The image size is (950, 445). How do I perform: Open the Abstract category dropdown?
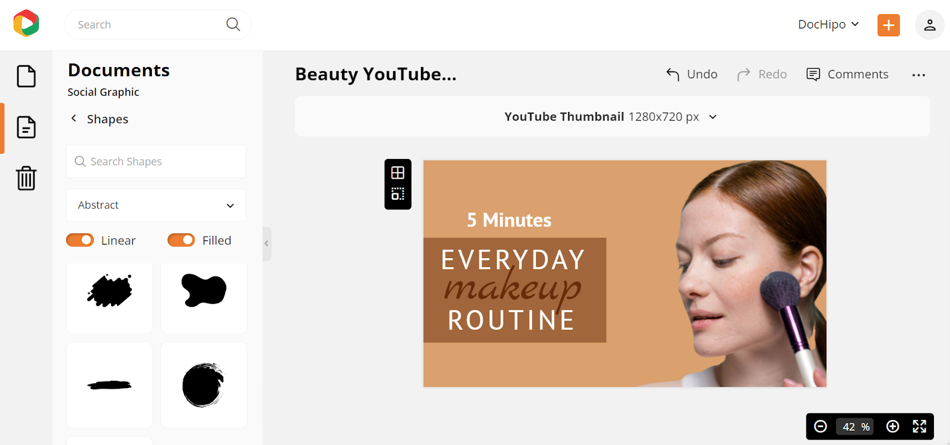coord(156,205)
